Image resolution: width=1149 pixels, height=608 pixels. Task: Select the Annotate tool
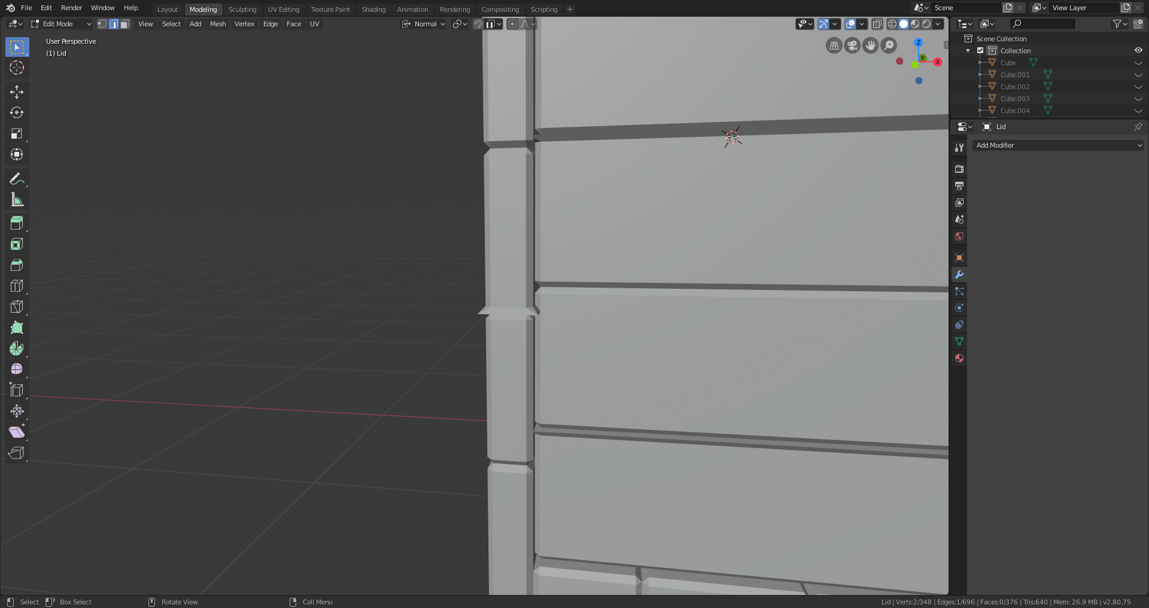tap(17, 178)
